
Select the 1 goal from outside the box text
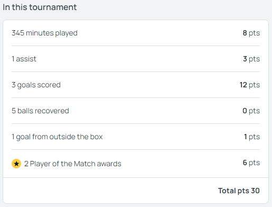tap(57, 137)
